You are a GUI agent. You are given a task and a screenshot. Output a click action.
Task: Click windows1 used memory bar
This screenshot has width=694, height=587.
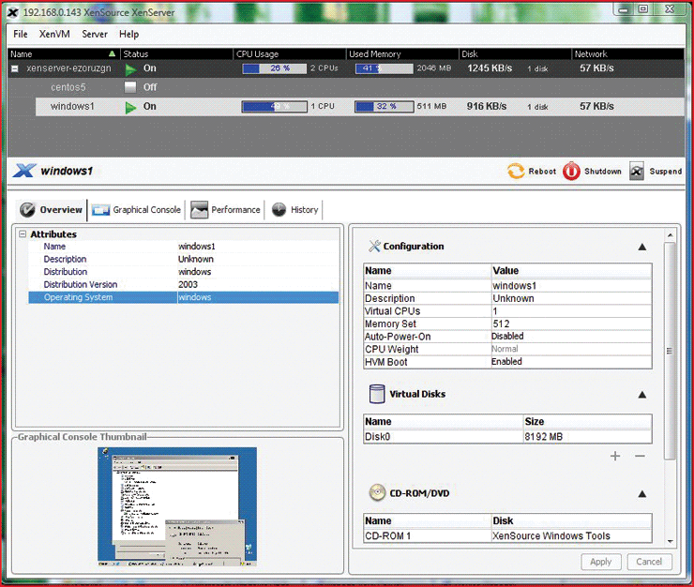[385, 107]
